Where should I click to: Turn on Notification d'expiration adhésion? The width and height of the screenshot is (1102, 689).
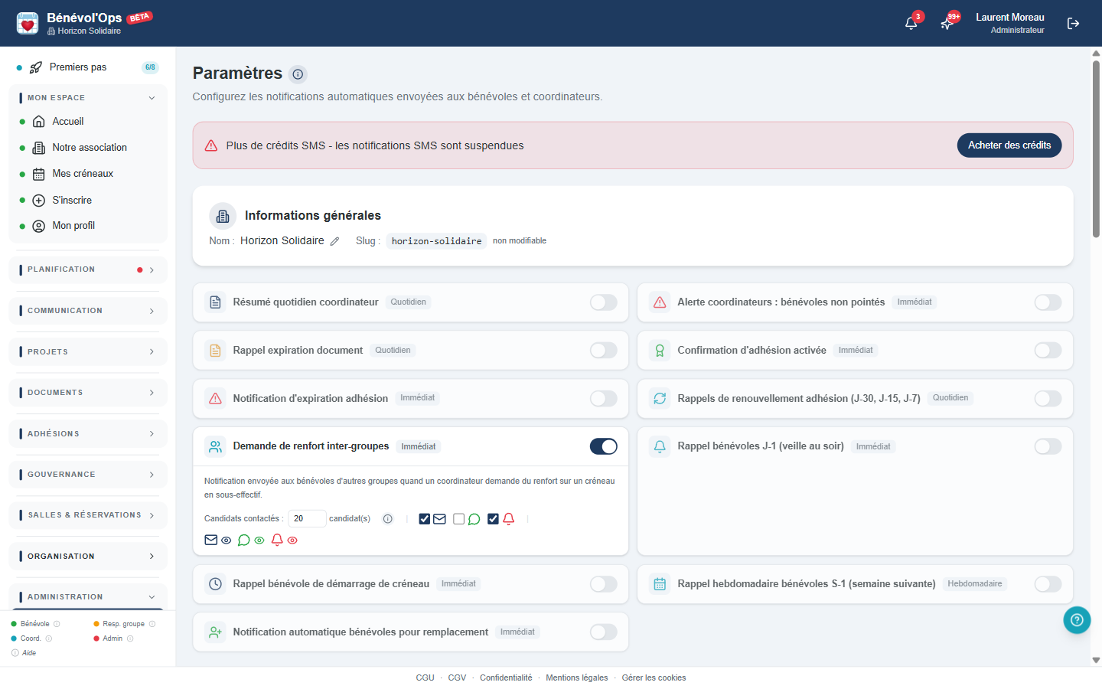click(x=604, y=398)
